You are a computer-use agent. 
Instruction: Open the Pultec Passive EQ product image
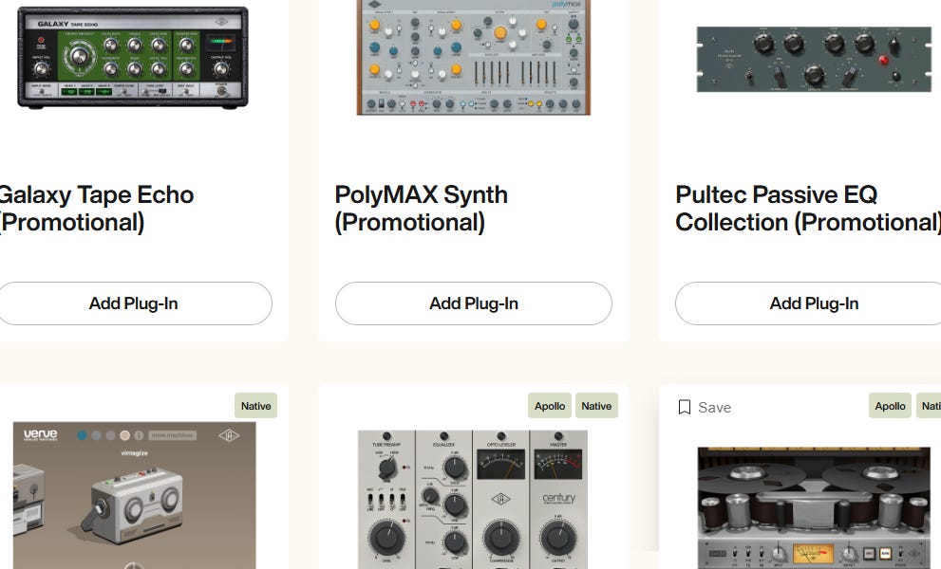click(814, 59)
